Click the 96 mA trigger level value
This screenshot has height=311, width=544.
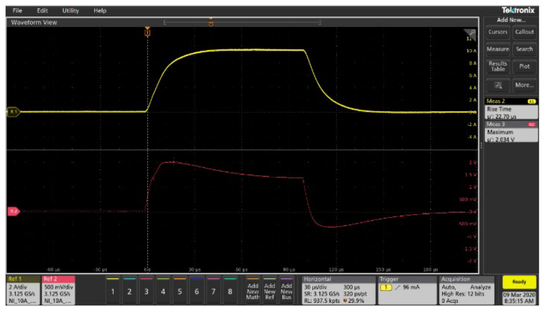pos(411,287)
